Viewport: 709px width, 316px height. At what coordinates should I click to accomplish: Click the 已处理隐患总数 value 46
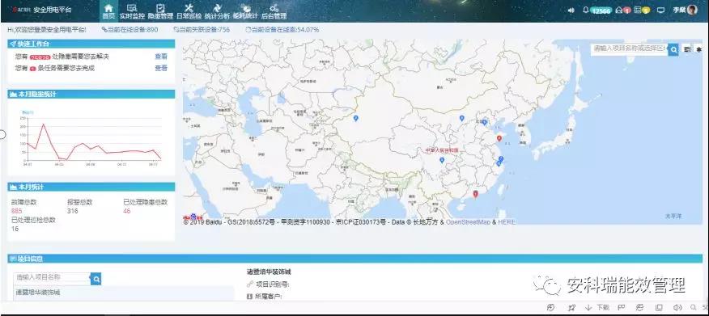tap(126, 211)
